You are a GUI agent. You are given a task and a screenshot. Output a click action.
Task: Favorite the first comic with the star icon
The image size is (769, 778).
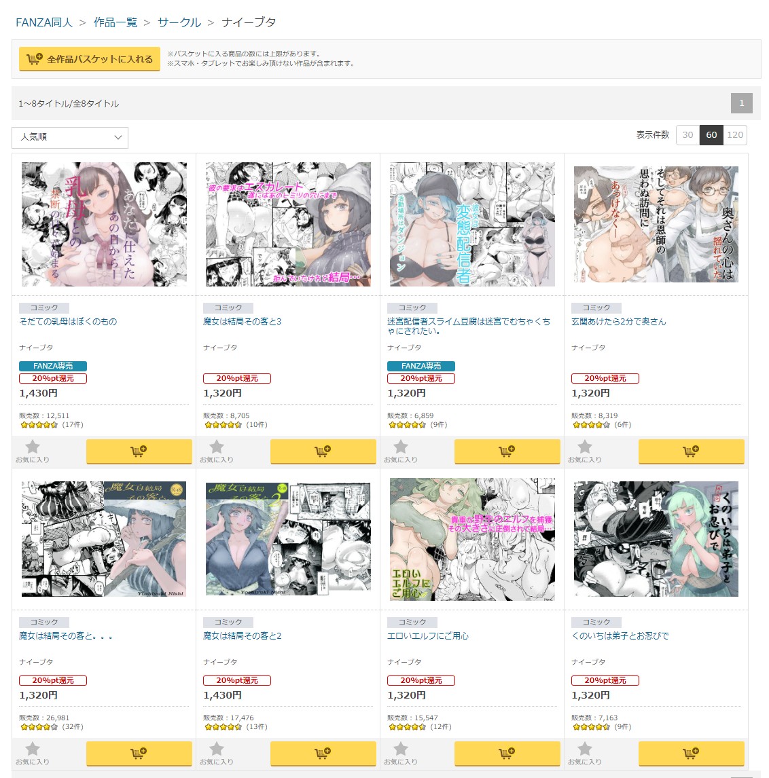click(33, 451)
